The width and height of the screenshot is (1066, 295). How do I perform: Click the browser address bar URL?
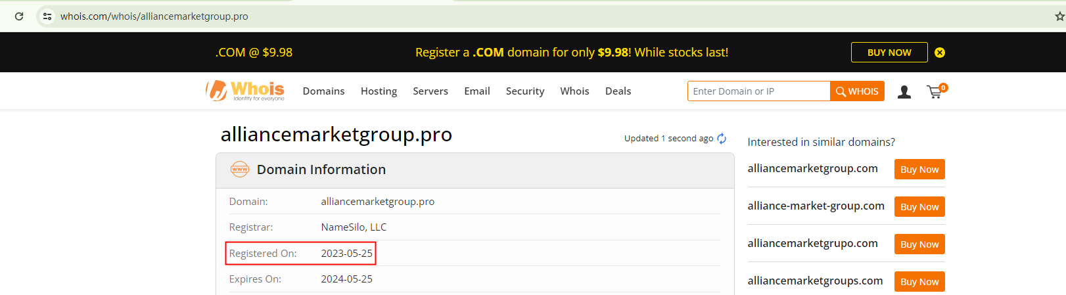(x=154, y=16)
